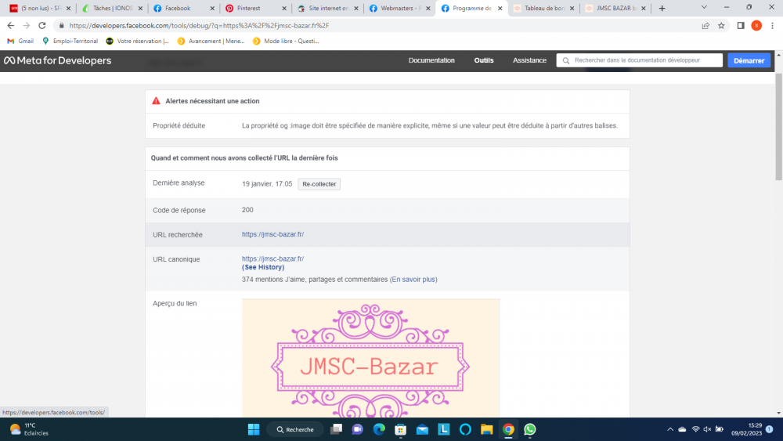
Task: Open File Explorer from the taskbar
Action: click(487, 429)
